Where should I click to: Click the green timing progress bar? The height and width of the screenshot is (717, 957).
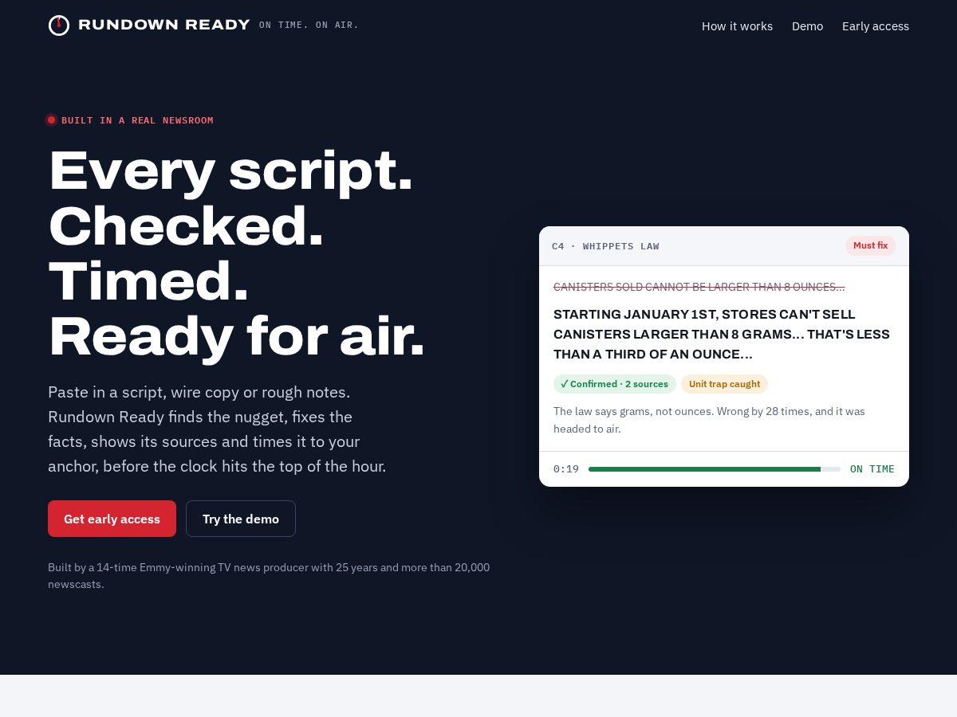click(x=715, y=469)
